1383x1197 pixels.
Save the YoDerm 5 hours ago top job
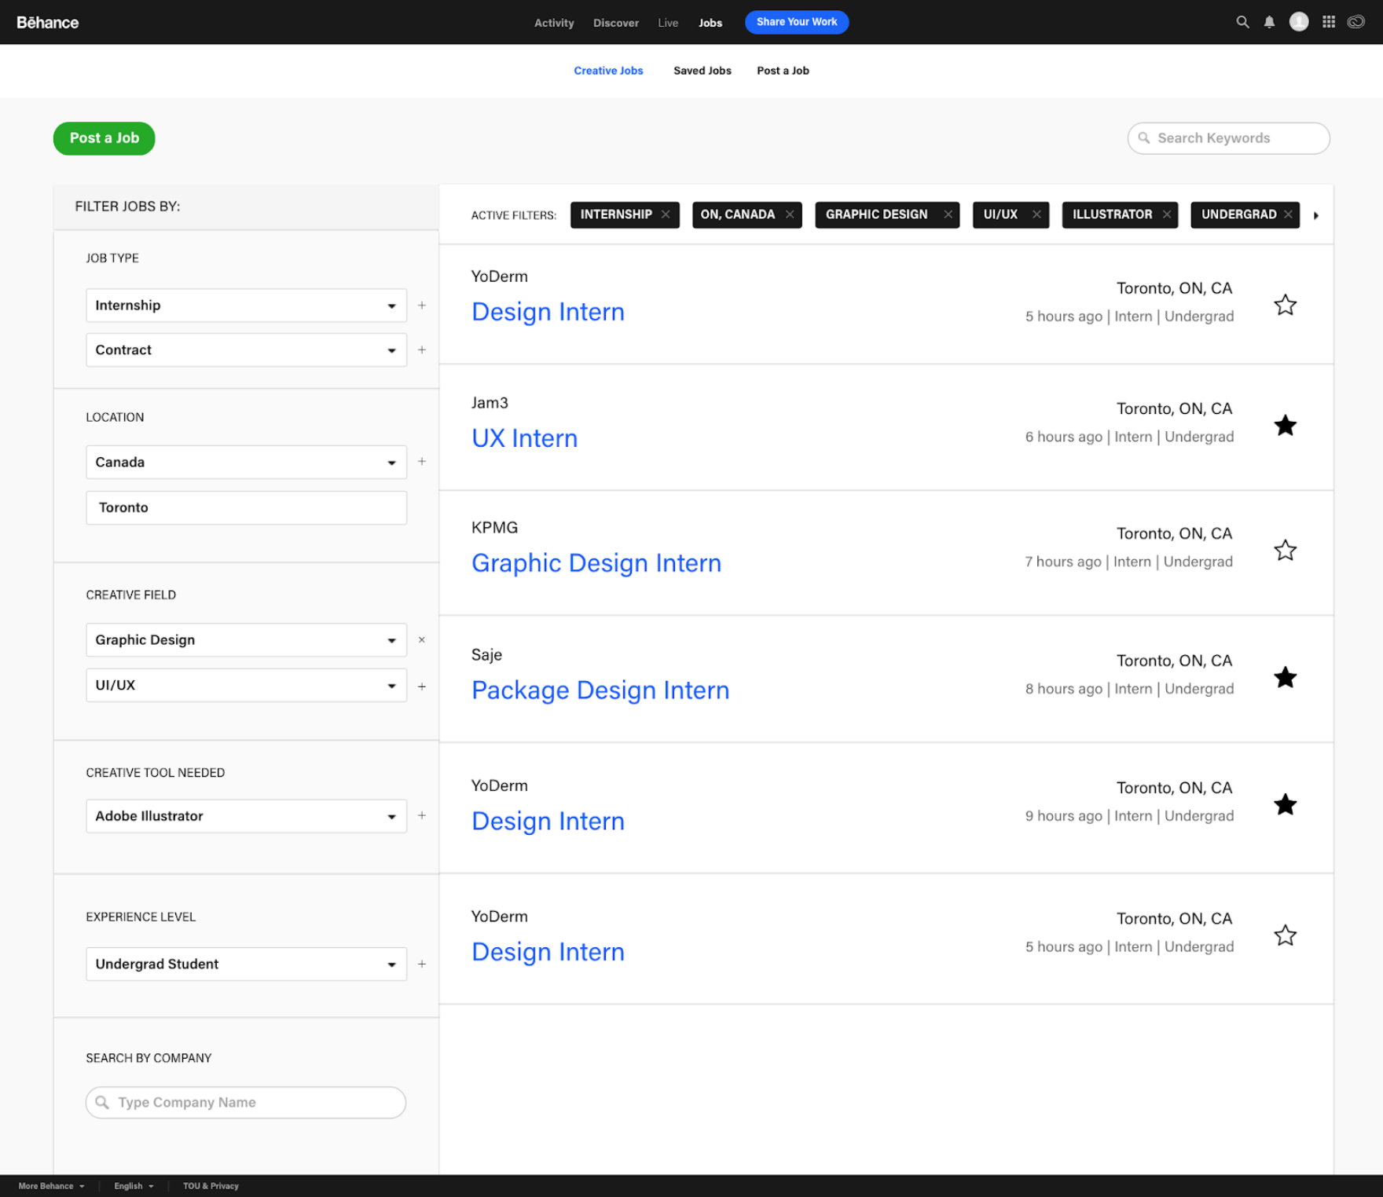pyautogui.click(x=1285, y=305)
